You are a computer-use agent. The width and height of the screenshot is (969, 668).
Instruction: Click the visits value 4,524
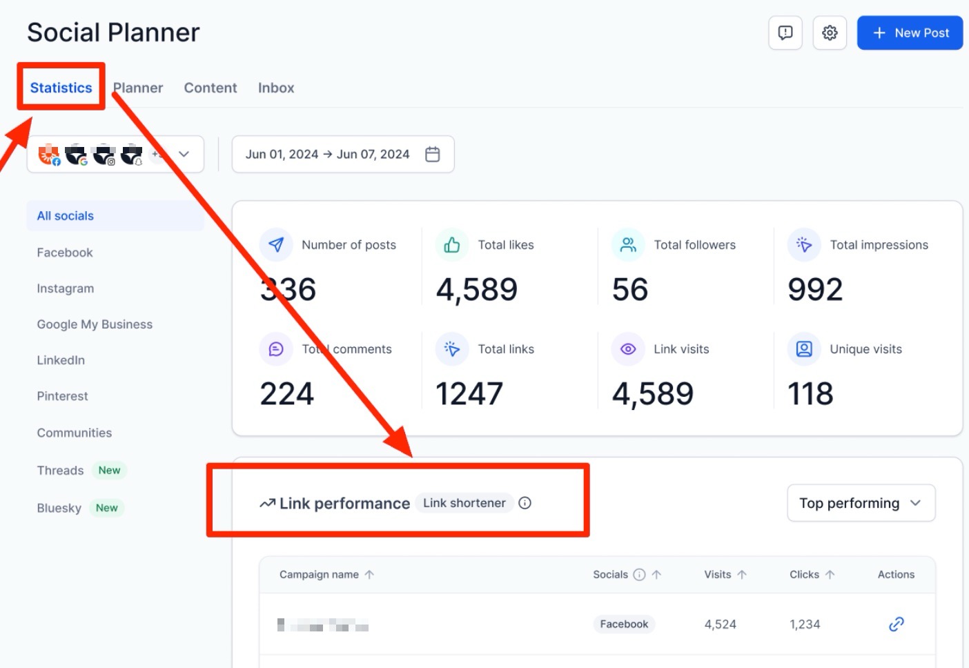click(721, 625)
